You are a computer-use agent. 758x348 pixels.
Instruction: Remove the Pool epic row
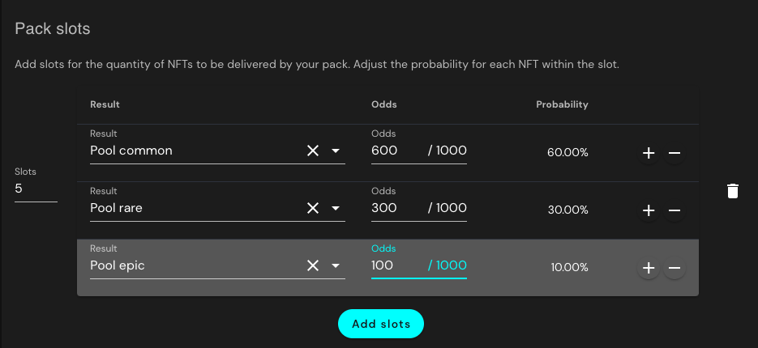click(674, 268)
